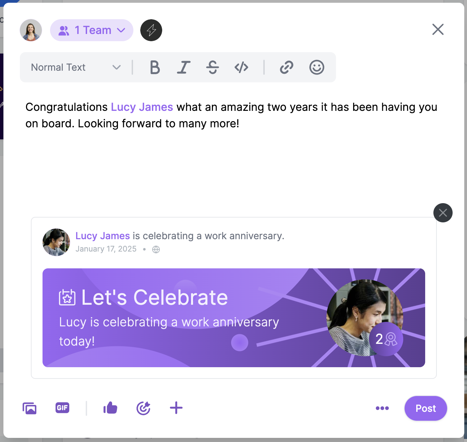
Task: Click the Let's Celebrate banner
Action: click(234, 318)
